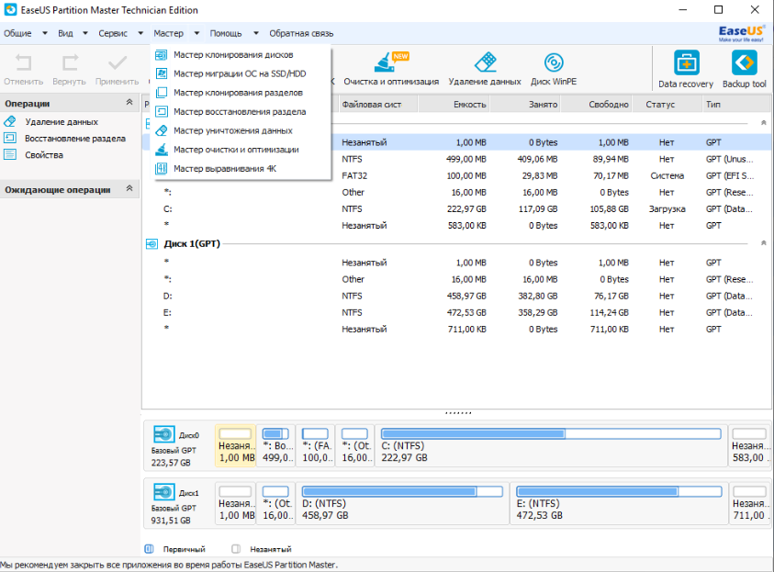Open Свойства in Operations panel
Viewport: 774px width, 572px height.
point(44,155)
